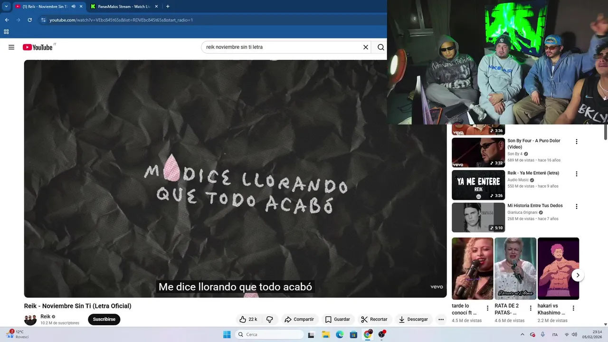Open options for 'hakari vs Khashimo' short
The width and height of the screenshot is (608, 342).
(573, 308)
